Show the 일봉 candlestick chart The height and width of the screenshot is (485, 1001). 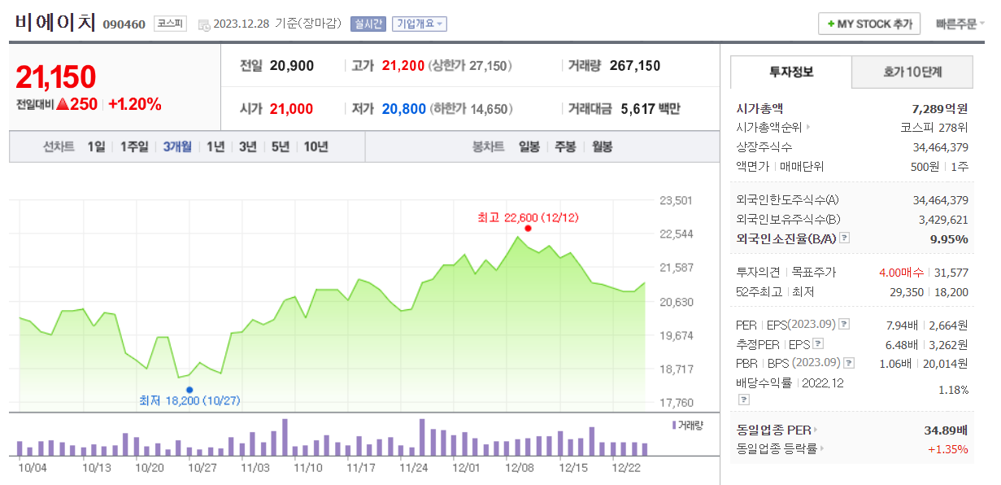(x=529, y=146)
